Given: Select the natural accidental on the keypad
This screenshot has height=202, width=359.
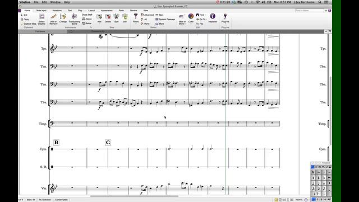Looking at the screenshot, I should click(x=313, y=178).
